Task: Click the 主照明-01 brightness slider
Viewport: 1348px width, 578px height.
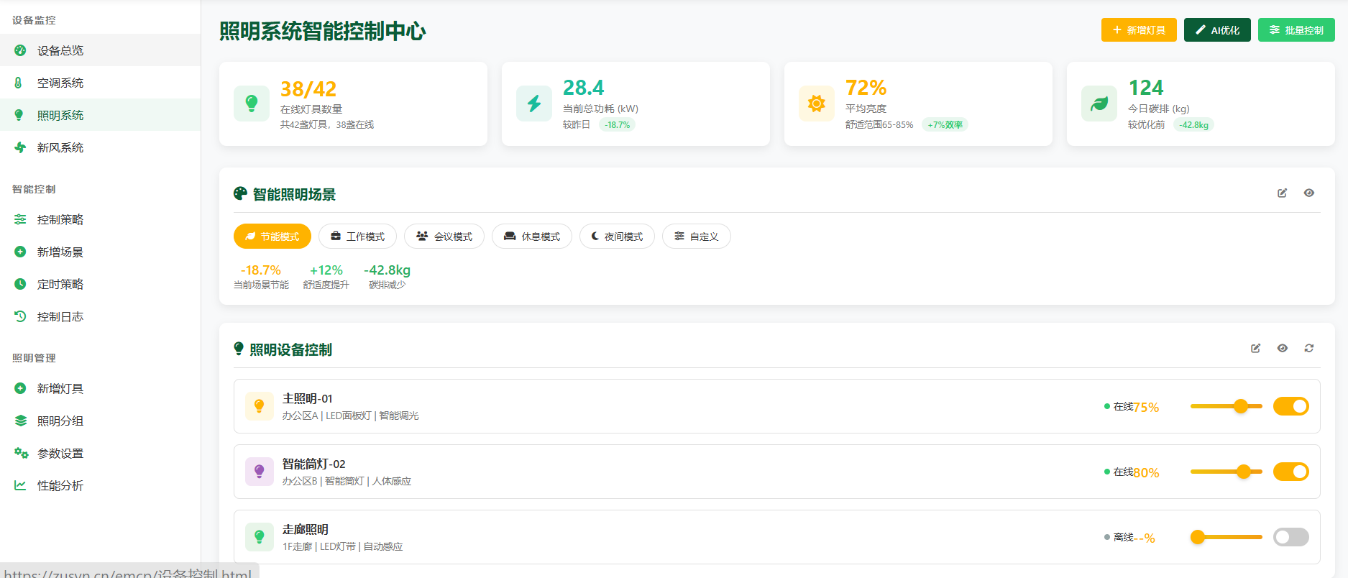Action: (x=1226, y=406)
